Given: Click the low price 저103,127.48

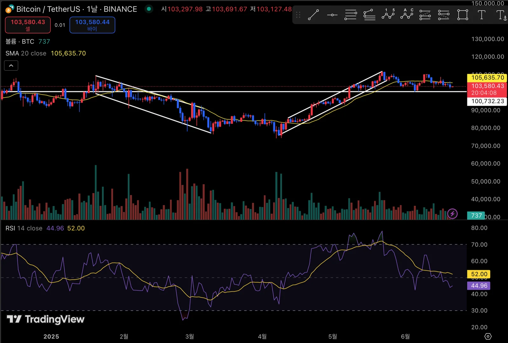Looking at the screenshot, I should point(271,9).
